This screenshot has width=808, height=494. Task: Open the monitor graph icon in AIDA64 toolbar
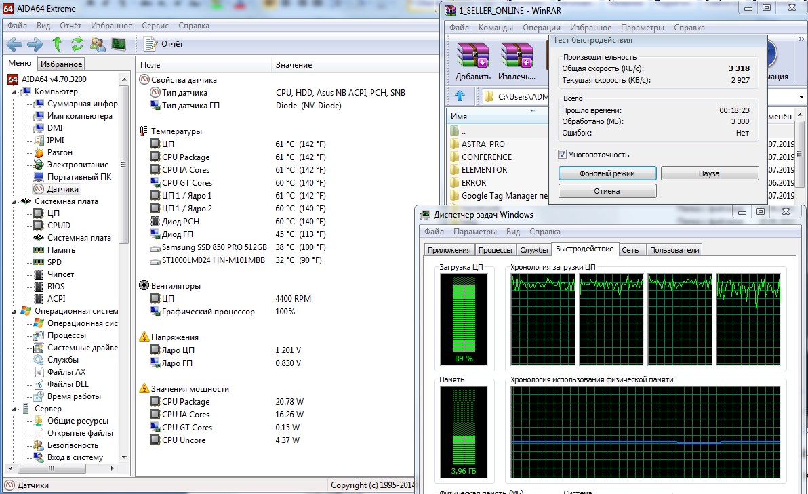click(x=119, y=44)
